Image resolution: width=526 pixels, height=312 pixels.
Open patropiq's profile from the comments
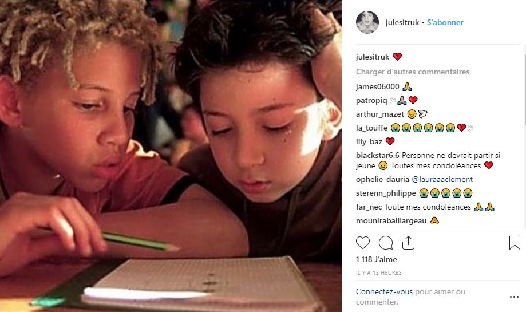pos(371,100)
